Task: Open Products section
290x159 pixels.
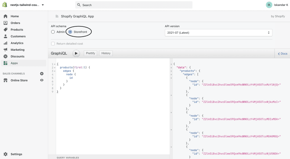Action: coord(17,30)
